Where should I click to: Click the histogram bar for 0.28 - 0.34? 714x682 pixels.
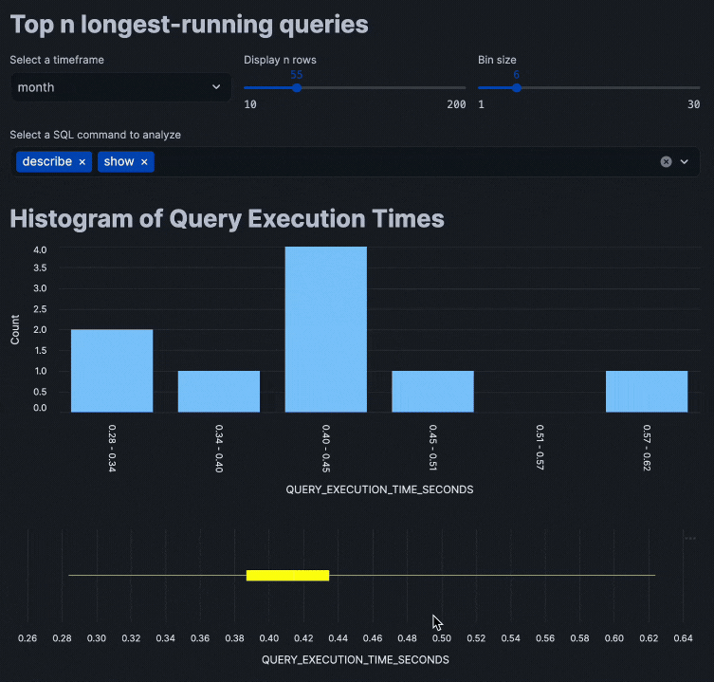tap(112, 370)
